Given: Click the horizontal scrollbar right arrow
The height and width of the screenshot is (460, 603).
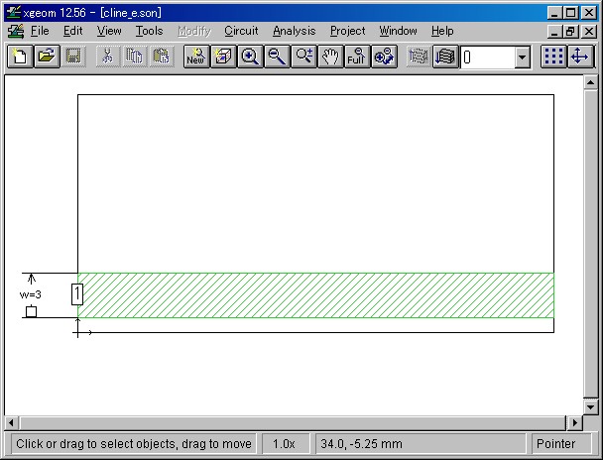Looking at the screenshot, I should point(574,422).
